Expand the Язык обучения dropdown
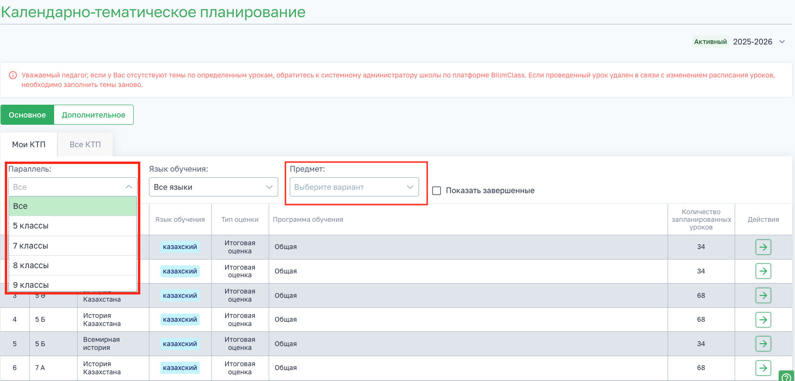795x381 pixels. pyautogui.click(x=213, y=187)
